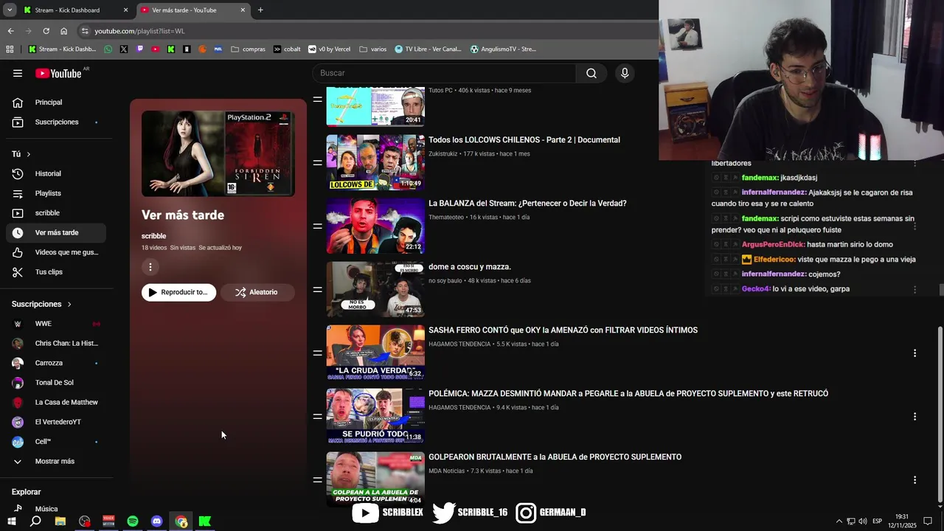Click the Buscar search field
The height and width of the screenshot is (531, 944).
coord(444,73)
